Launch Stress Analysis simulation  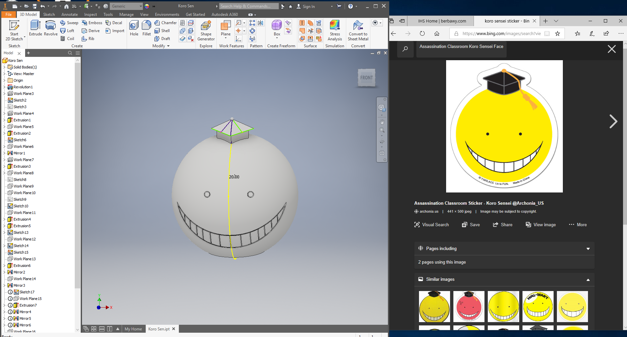335,30
